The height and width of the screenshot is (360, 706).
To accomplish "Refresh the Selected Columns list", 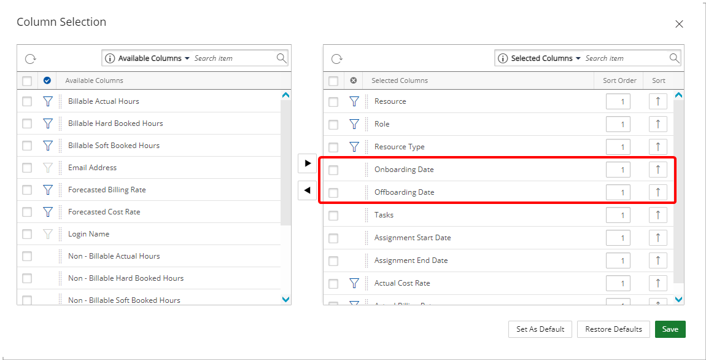I will pos(336,59).
